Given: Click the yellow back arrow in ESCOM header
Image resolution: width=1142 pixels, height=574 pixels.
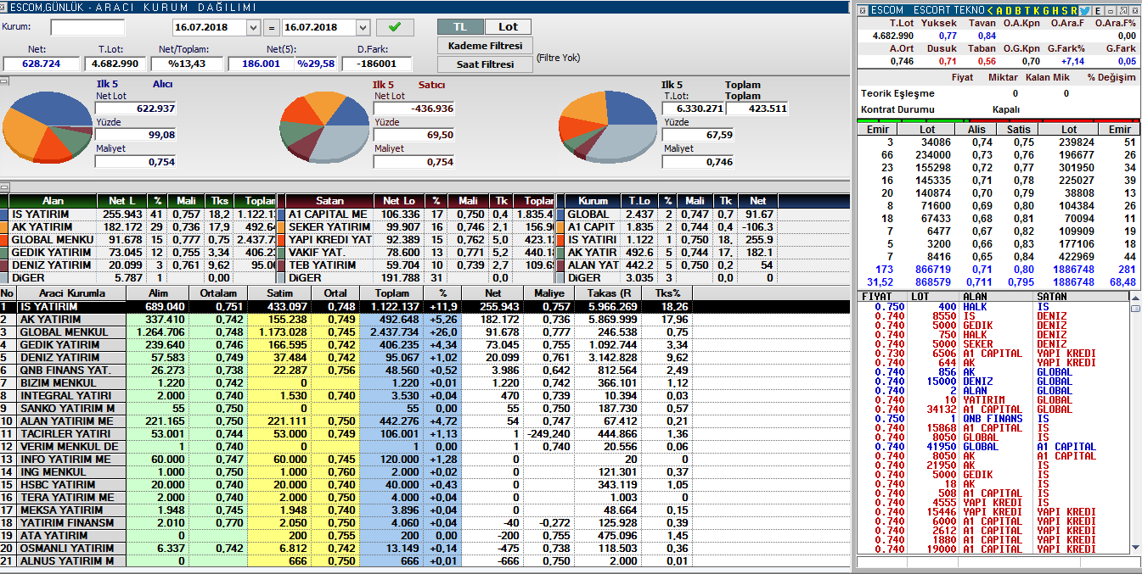Looking at the screenshot, I should [990, 10].
